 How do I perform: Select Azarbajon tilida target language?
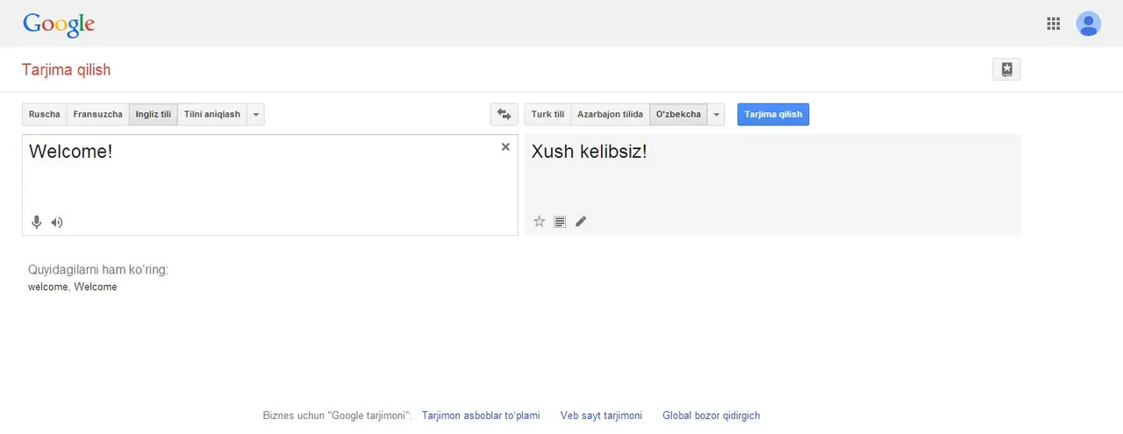click(x=610, y=115)
